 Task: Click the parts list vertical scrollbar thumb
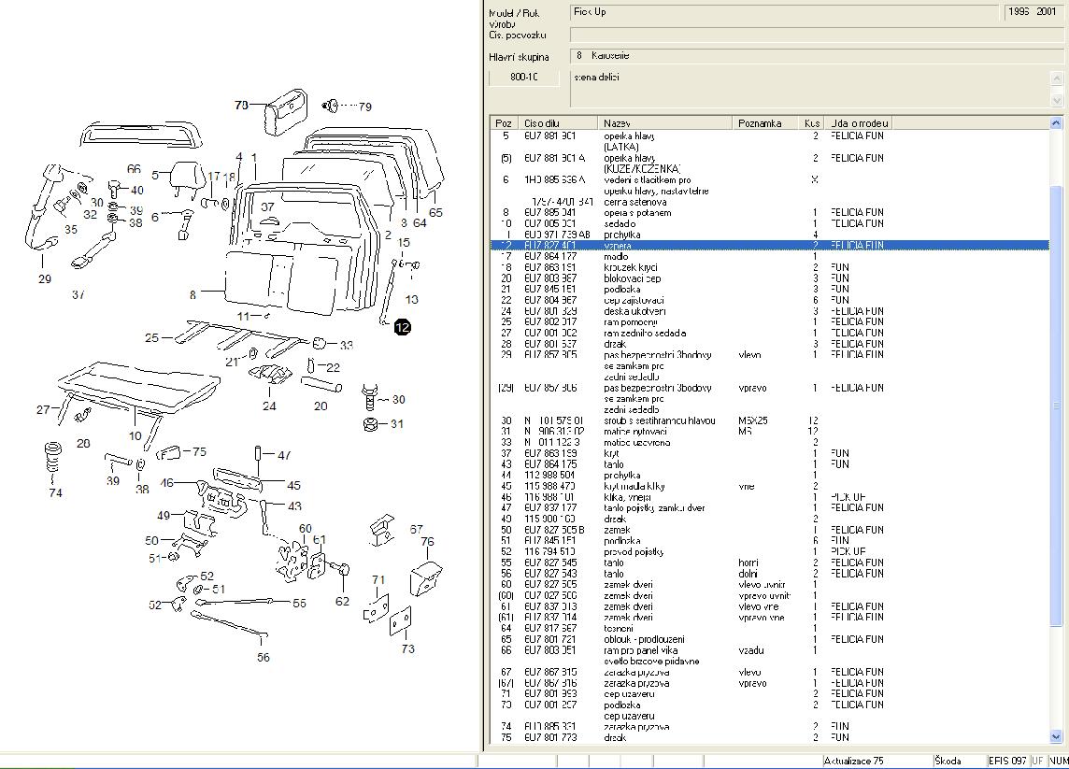click(1056, 406)
